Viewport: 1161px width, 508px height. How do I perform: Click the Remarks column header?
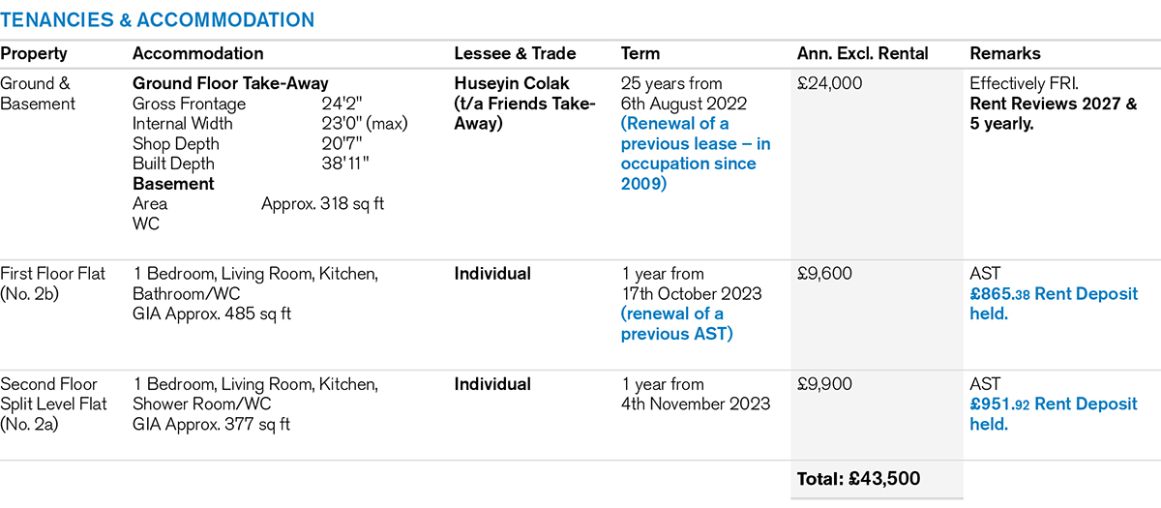[x=1005, y=54]
